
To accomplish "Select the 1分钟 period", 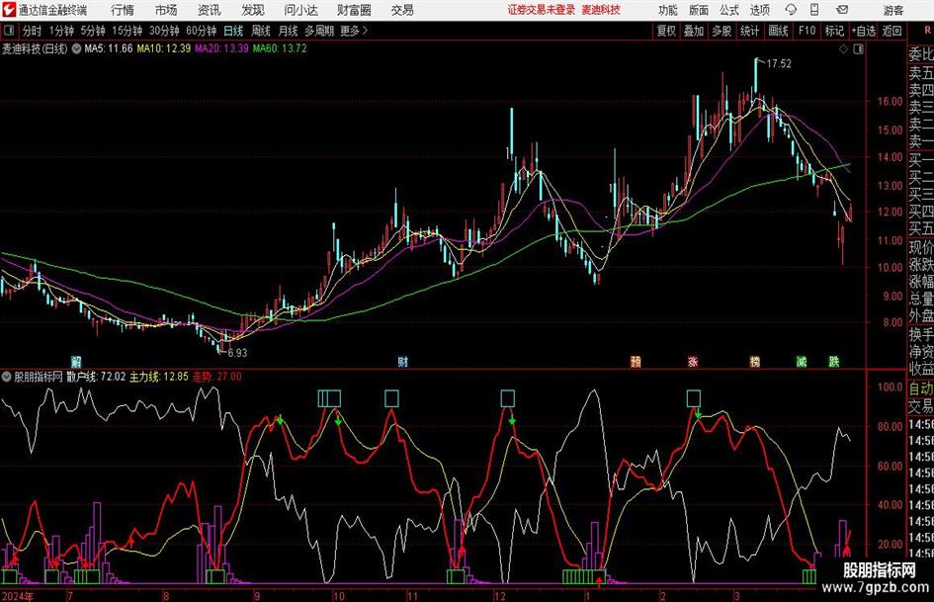I will (x=60, y=31).
